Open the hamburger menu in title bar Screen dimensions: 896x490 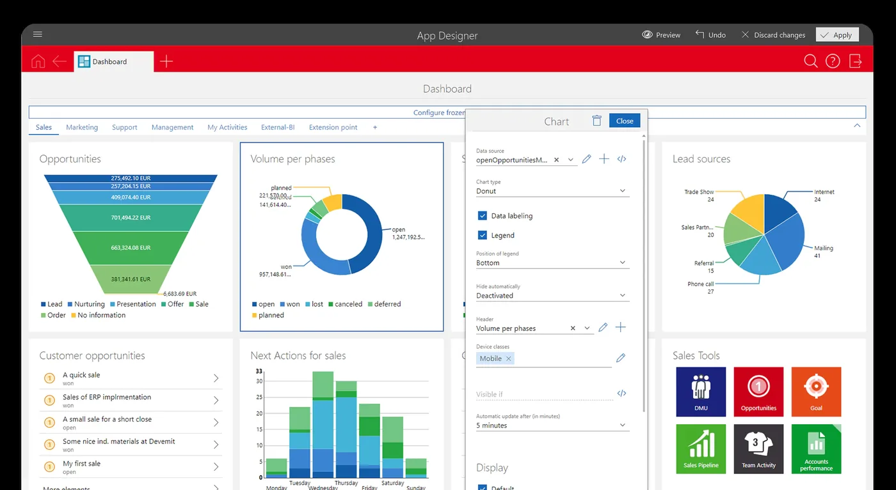(38, 34)
